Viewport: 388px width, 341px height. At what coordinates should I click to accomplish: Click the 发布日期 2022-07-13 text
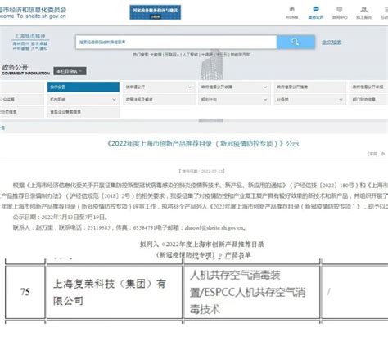[201, 171]
